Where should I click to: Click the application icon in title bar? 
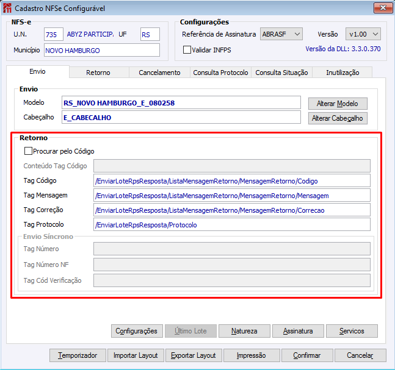tap(7, 8)
